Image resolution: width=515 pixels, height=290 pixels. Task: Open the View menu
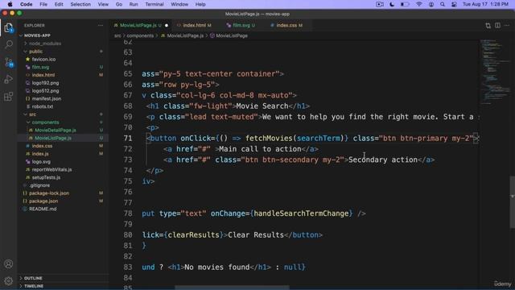coord(103,4)
